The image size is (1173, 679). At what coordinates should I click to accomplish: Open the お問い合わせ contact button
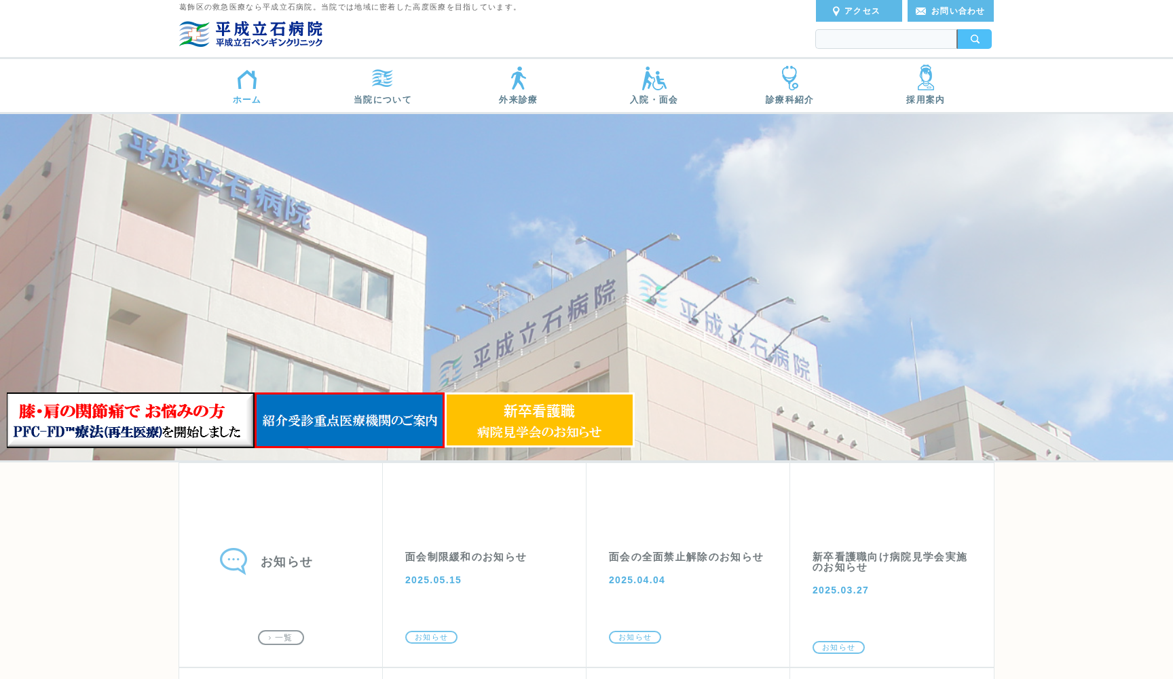click(950, 11)
